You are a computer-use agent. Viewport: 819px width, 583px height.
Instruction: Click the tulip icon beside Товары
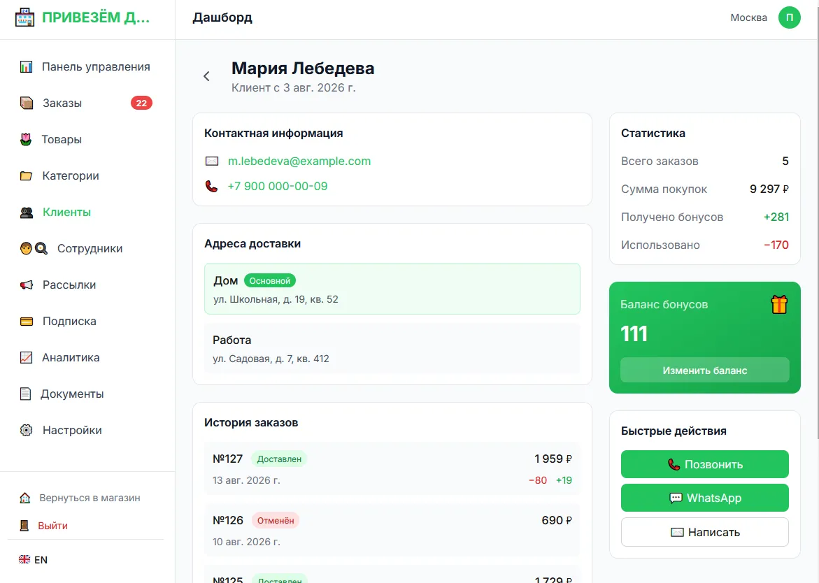click(x=26, y=139)
